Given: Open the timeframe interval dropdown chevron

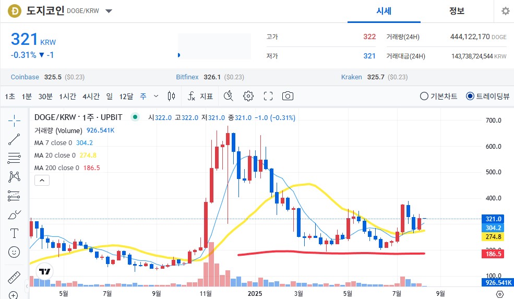Looking at the screenshot, I should (156, 96).
